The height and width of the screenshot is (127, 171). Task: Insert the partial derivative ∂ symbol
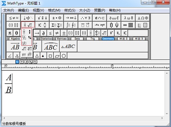click(x=43, y=33)
